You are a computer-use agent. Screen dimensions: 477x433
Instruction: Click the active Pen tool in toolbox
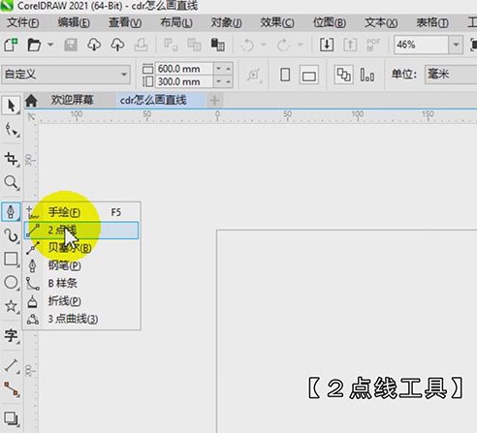(11, 211)
